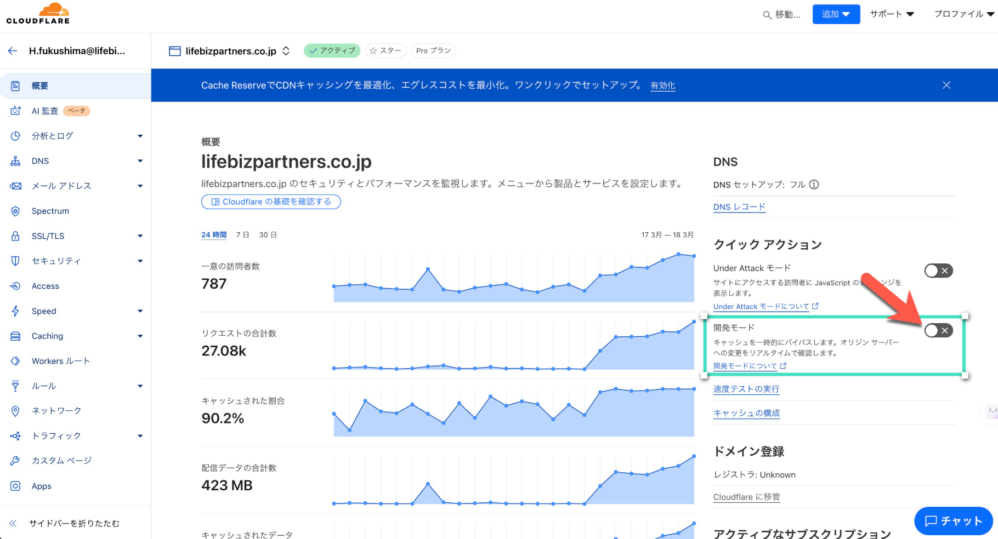This screenshot has width=998, height=539.
Task: Click the Cloudflare に移管 link
Action: pyautogui.click(x=746, y=497)
